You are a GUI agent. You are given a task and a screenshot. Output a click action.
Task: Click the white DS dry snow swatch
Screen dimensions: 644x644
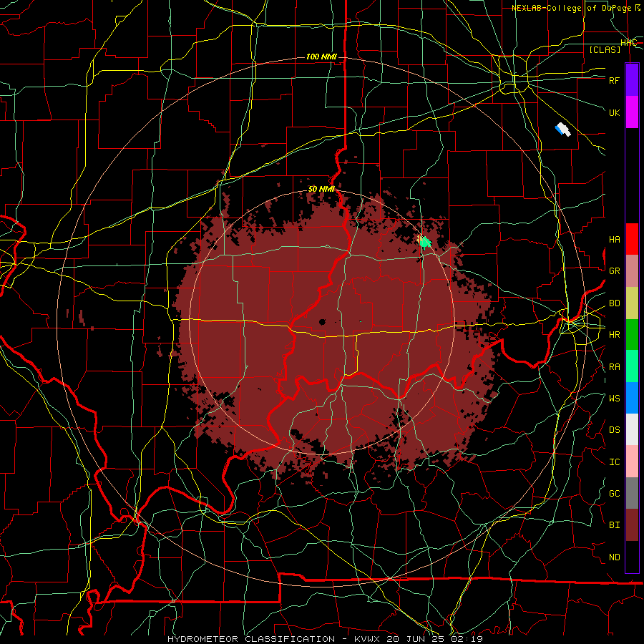(632, 429)
